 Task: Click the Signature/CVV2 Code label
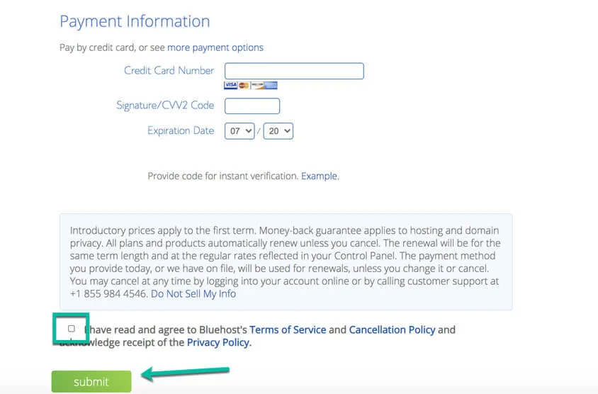pos(165,105)
